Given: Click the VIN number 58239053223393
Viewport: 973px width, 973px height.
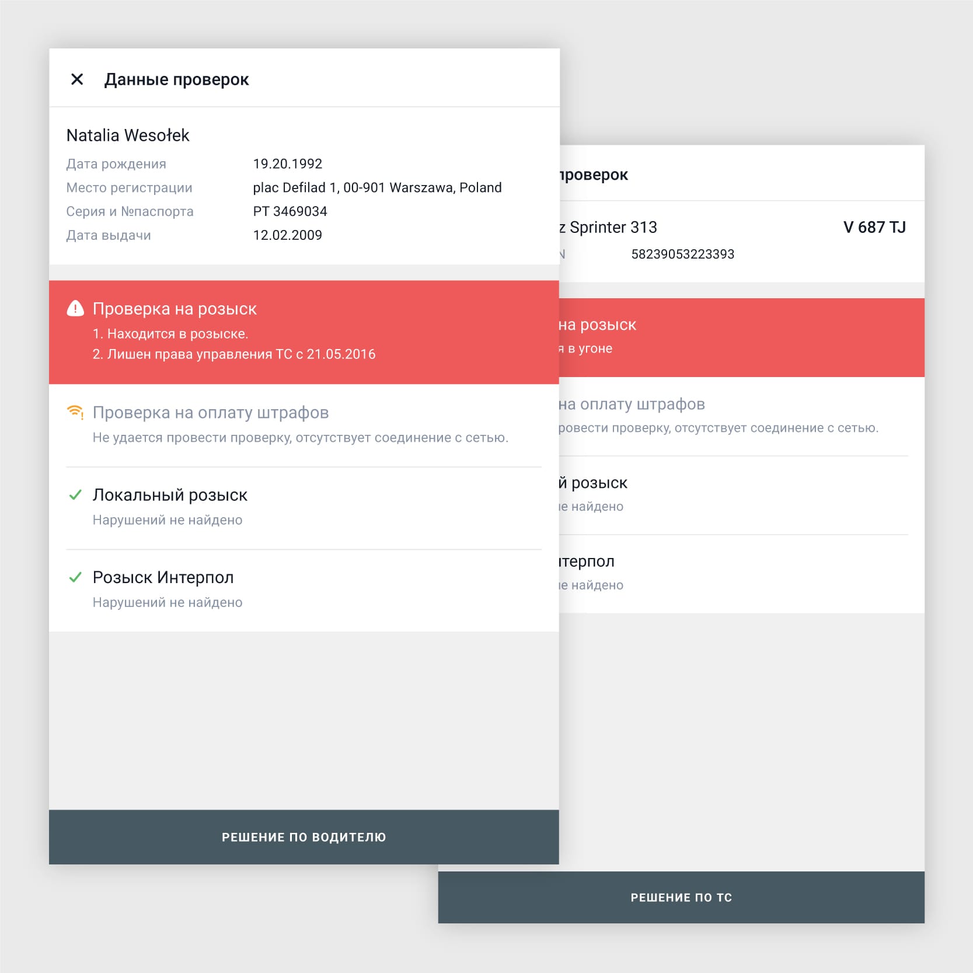Looking at the screenshot, I should 683,254.
